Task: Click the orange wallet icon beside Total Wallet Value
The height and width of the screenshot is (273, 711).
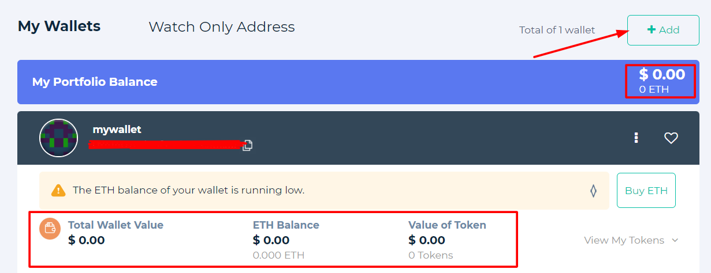Action: pos(50,228)
